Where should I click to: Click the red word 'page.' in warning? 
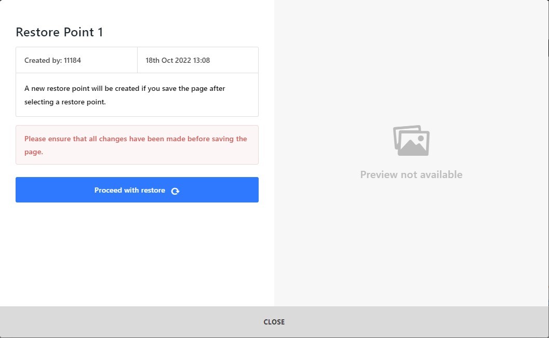(x=34, y=152)
